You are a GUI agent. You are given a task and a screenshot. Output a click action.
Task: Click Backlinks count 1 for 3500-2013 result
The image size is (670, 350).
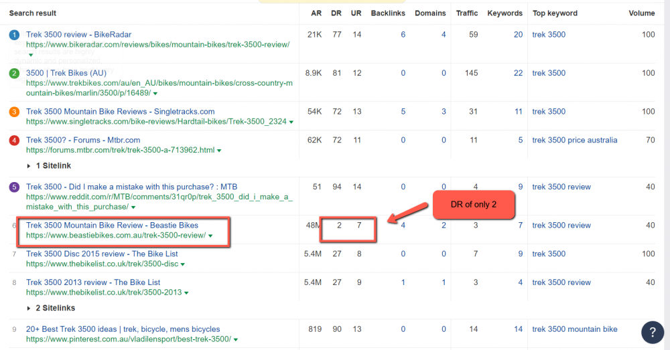[x=403, y=282]
